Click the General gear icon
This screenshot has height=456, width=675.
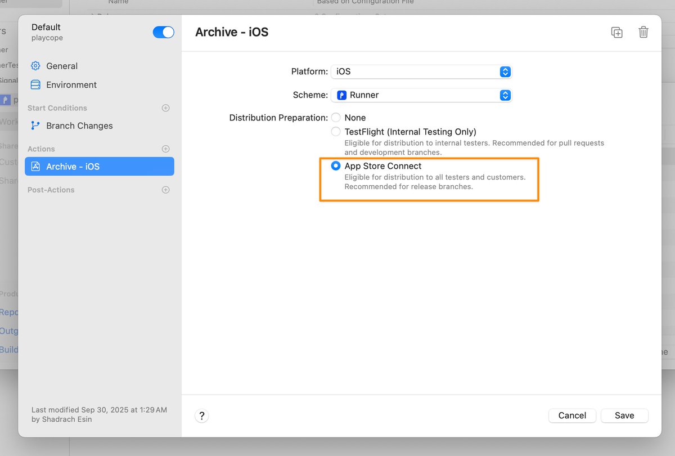pyautogui.click(x=35, y=66)
